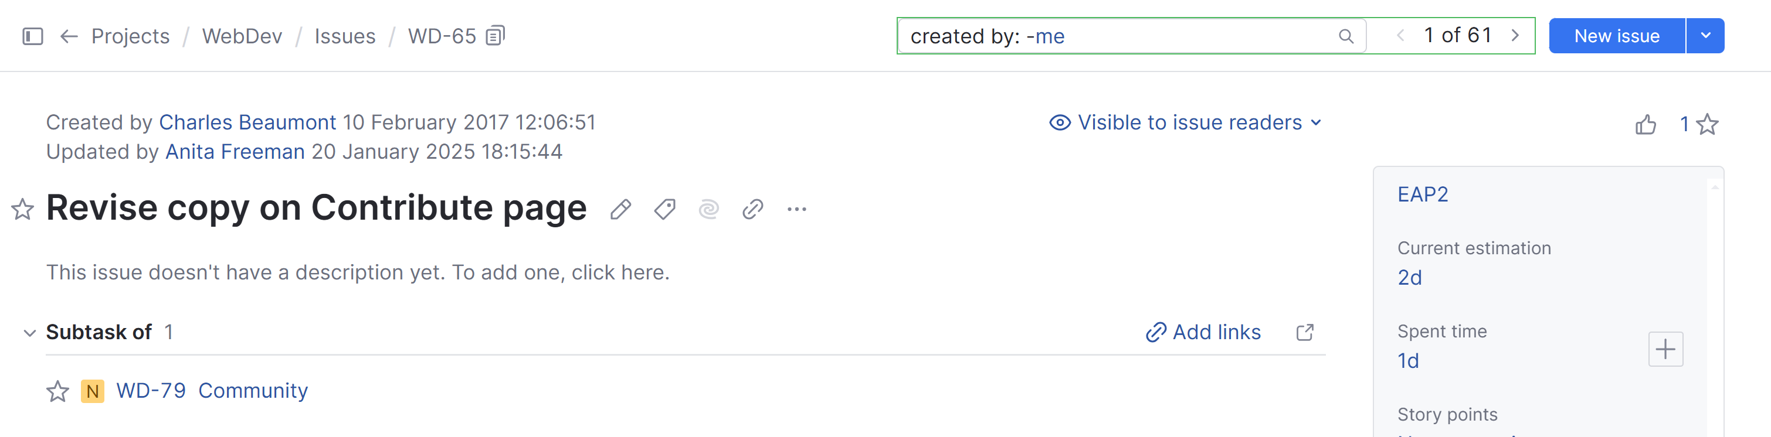1771x437 pixels.
Task: Open the tag icon next to title
Action: pos(665,209)
